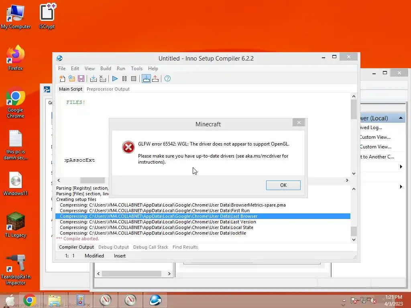This screenshot has width=411, height=308.
Task: Click the editor horizontal scrollbar thumb
Action: (92, 180)
